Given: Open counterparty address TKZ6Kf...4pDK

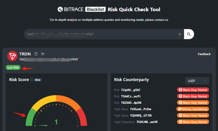Looking at the screenshot, I should click(x=131, y=102).
